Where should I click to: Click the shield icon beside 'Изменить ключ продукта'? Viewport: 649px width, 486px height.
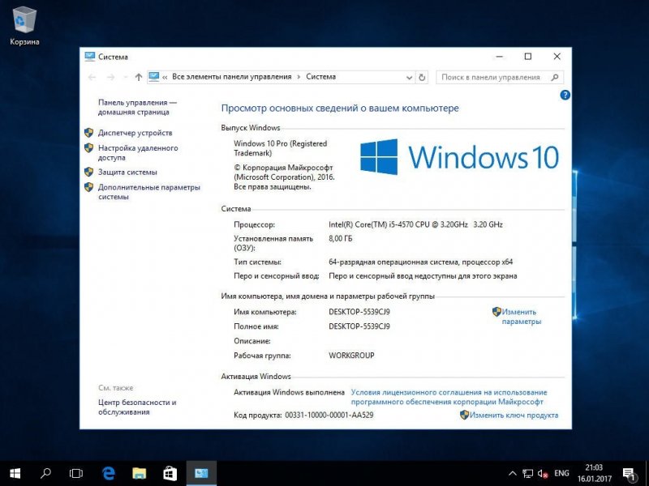pos(464,415)
